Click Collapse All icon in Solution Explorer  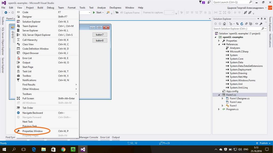246,24
